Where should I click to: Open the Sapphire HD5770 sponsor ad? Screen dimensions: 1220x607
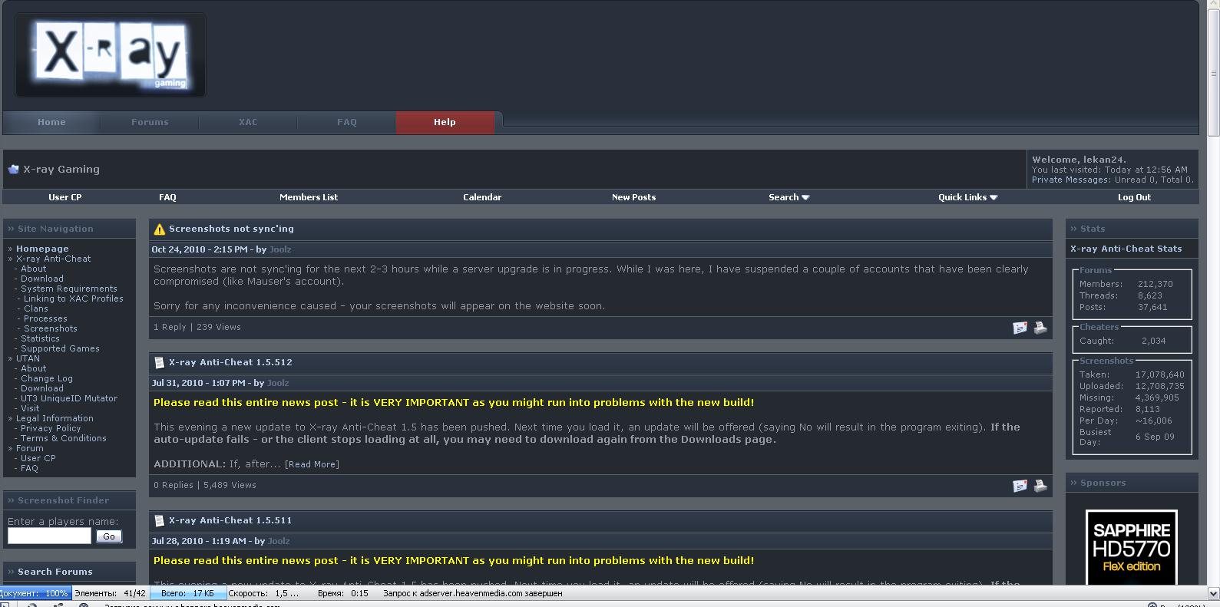coord(1132,547)
